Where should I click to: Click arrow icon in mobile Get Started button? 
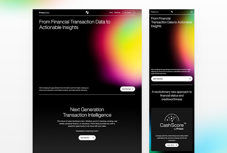[x=190, y=79]
